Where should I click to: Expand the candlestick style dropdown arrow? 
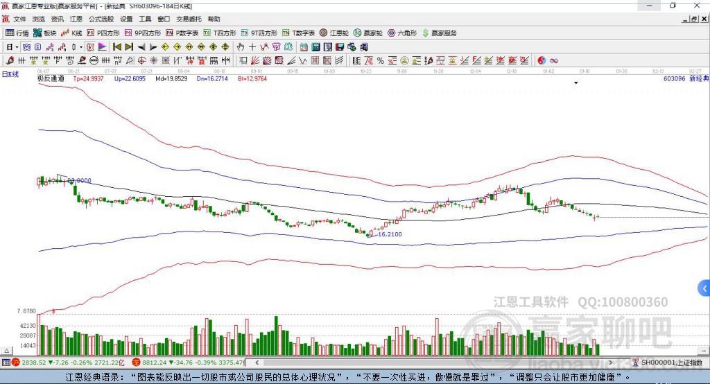click(81, 46)
